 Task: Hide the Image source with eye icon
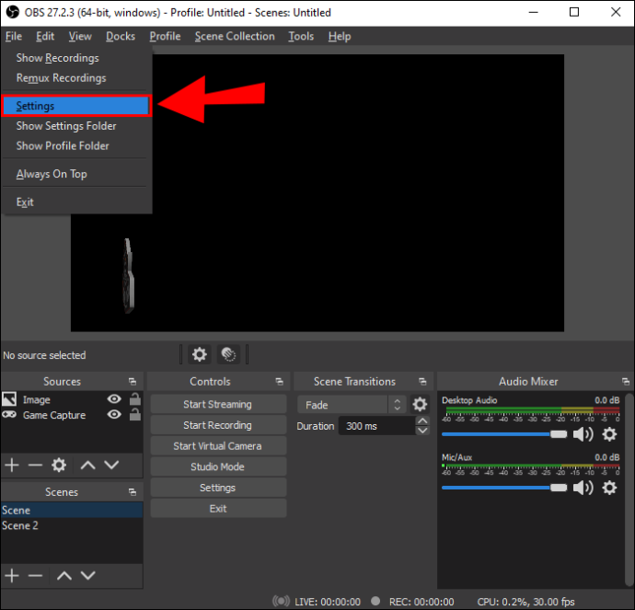(114, 399)
